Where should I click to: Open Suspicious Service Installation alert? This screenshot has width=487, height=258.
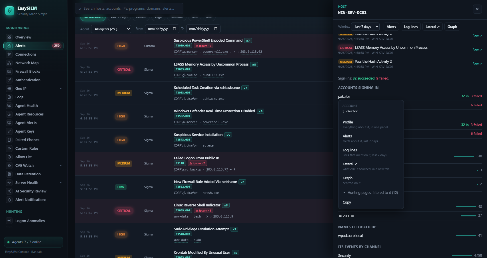coord(198,135)
